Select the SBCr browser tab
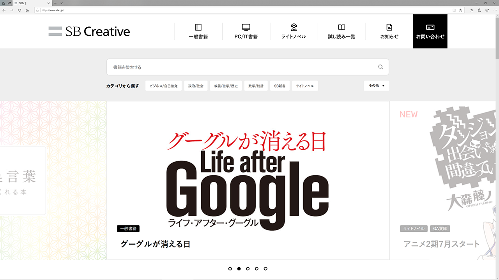 pyautogui.click(x=32, y=3)
